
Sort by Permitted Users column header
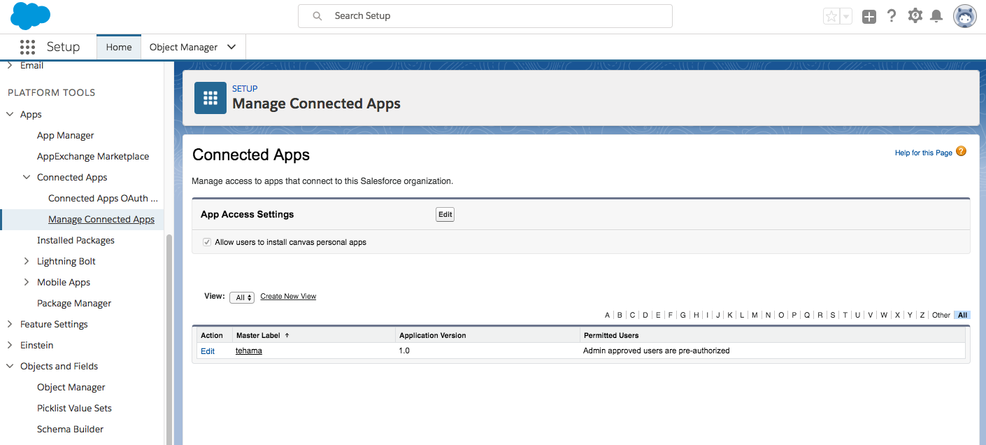(x=611, y=336)
